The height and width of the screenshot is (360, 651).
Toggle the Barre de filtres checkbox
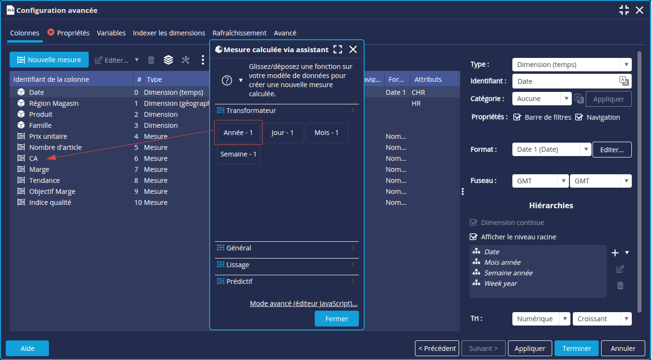coord(517,117)
